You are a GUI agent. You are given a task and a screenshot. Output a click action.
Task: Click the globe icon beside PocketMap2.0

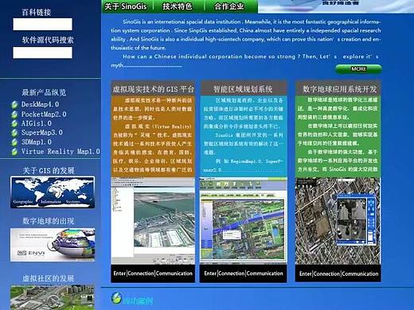click(14, 114)
